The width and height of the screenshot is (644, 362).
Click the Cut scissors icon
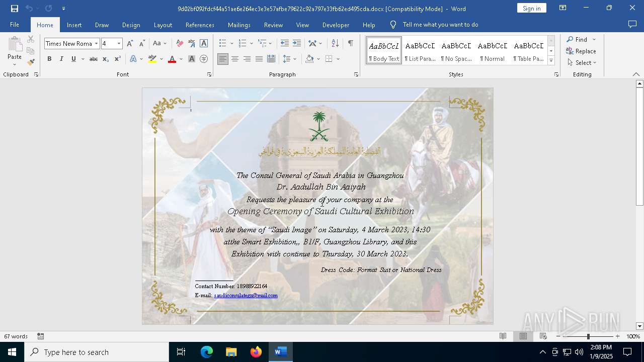[31, 39]
